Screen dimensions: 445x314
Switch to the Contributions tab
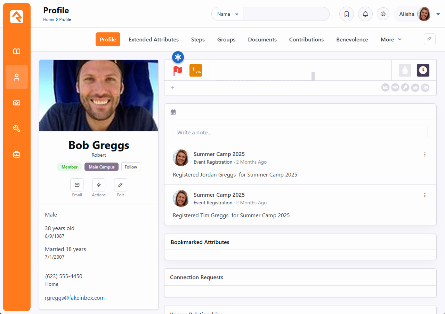click(306, 40)
